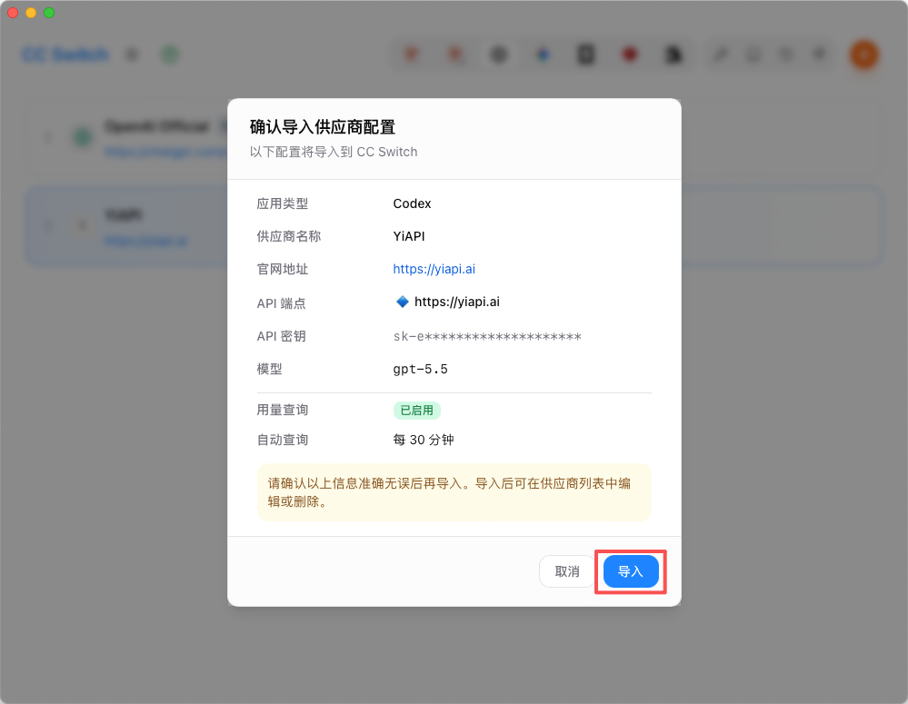The image size is (908, 704).
Task: Click the 供应商名称 label
Action: point(288,236)
